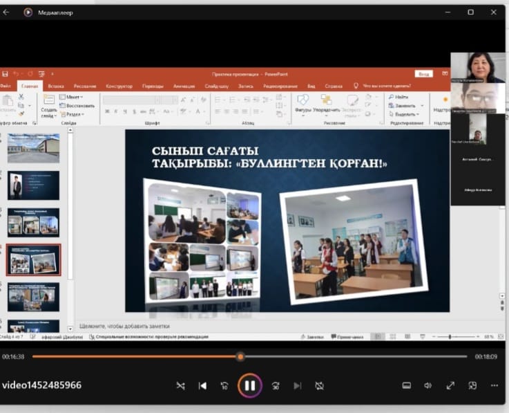Screen dimensions: 509x413
Task: Enter full screen mode
Action: click(450, 385)
